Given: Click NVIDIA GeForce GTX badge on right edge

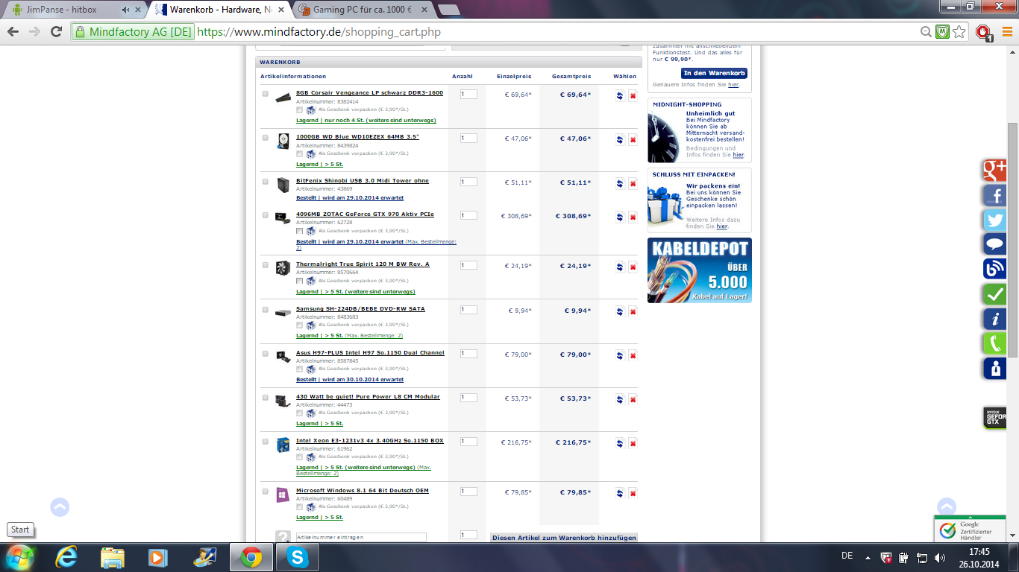Looking at the screenshot, I should click(x=994, y=418).
